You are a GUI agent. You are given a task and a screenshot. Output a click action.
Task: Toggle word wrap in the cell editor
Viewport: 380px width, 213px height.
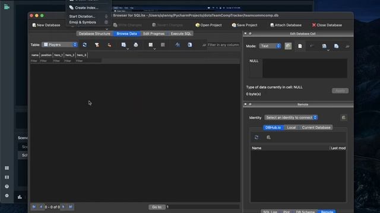click(300, 46)
